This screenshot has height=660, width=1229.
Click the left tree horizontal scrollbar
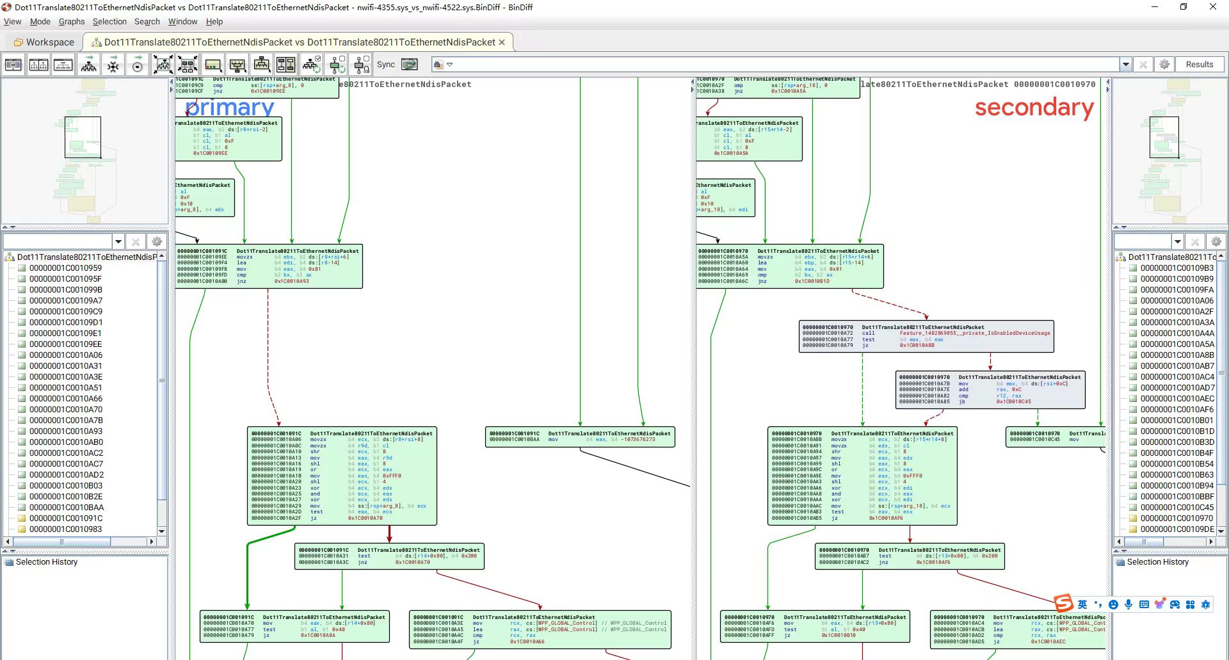(x=61, y=542)
